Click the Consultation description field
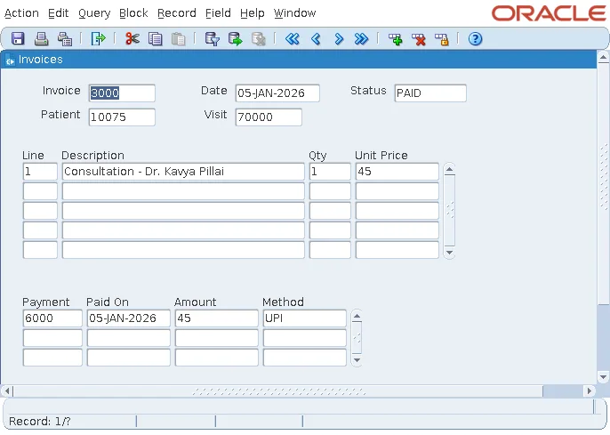The image size is (610, 435). tap(183, 172)
